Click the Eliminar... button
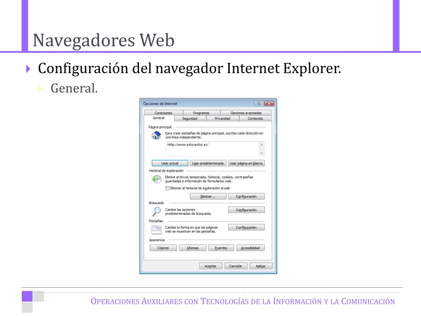Viewport: 421px width, 316px height. pos(208,196)
